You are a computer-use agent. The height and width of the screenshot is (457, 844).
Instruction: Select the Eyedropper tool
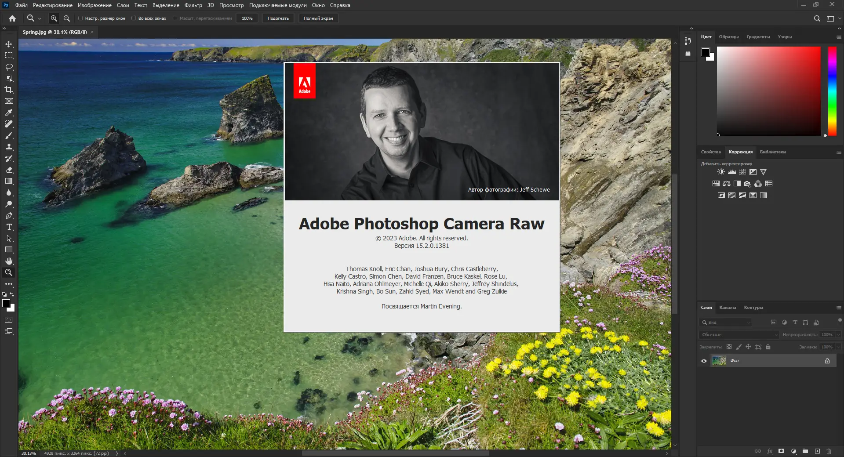9,113
